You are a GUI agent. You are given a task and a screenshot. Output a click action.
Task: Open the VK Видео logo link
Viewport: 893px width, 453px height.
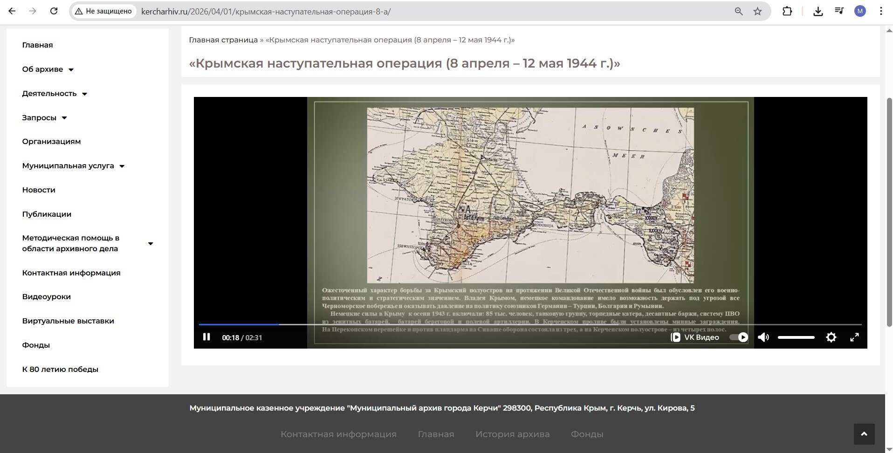click(x=694, y=337)
